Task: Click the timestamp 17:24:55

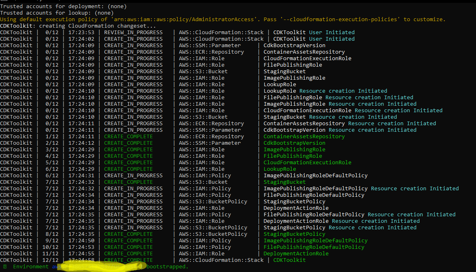Action: [81, 254]
